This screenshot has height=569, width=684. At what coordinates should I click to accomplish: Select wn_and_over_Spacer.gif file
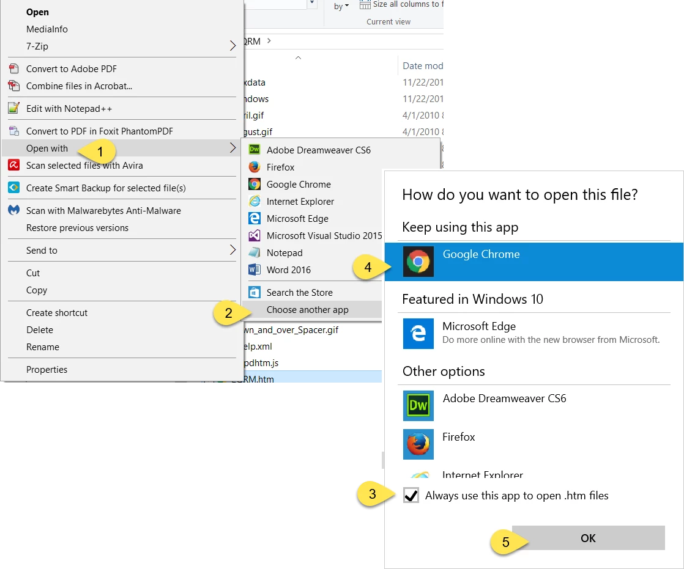coord(291,330)
